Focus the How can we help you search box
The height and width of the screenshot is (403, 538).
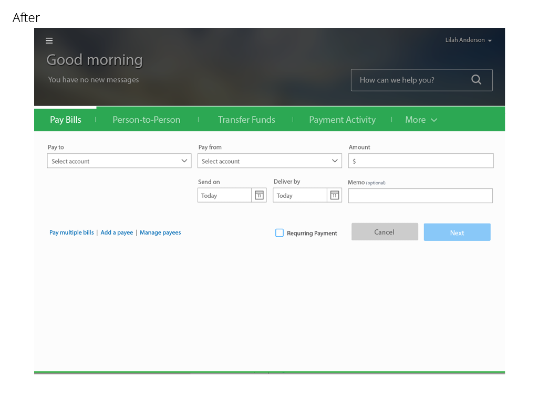point(422,80)
